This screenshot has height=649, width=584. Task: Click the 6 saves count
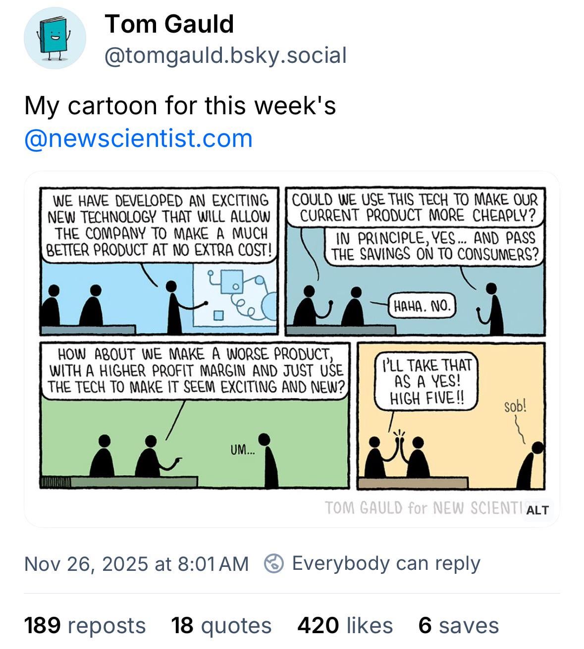click(x=458, y=625)
